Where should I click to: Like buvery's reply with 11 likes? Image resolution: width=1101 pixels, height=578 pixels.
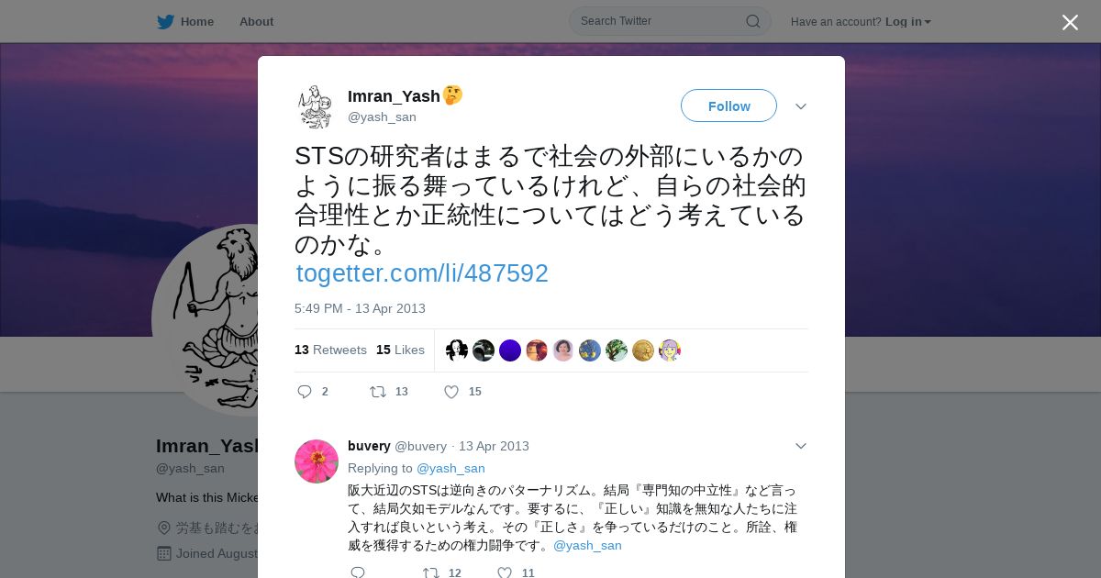[x=504, y=572]
